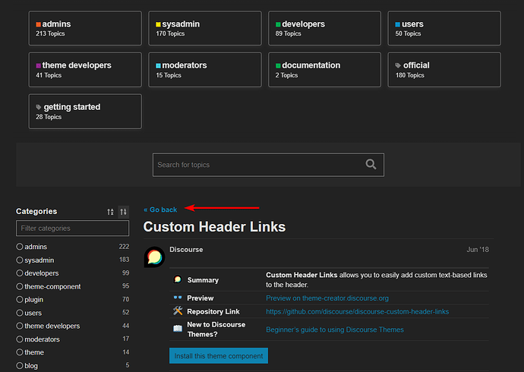The image size is (524, 372).
Task: Click the Discourse avatar logo
Action: (154, 257)
